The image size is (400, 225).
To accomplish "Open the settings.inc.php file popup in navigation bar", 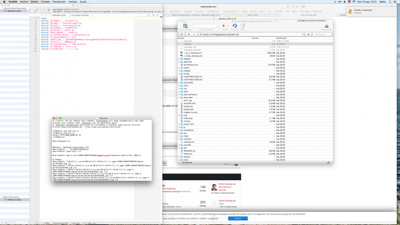I will click(x=59, y=15).
